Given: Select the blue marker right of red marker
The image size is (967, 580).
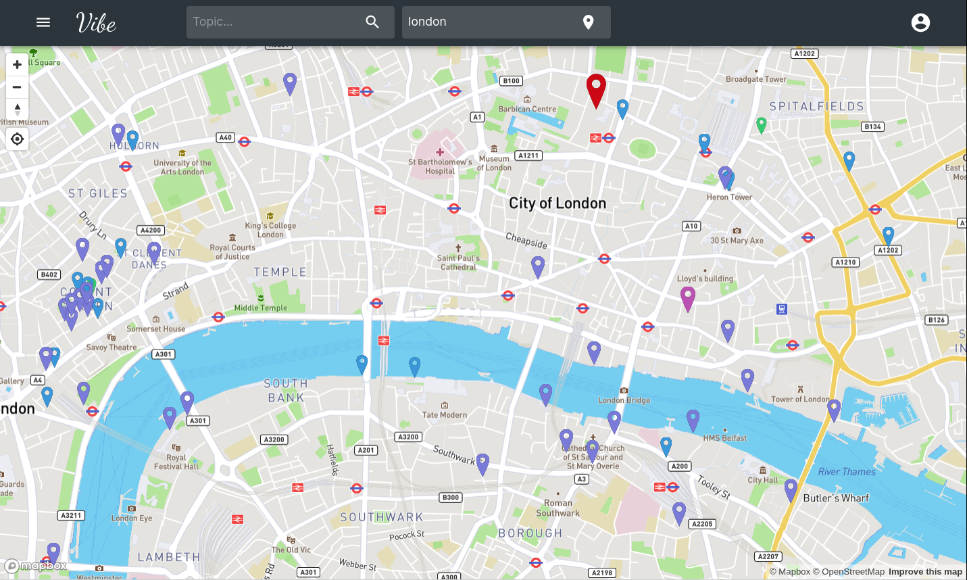Looking at the screenshot, I should pos(623,108).
